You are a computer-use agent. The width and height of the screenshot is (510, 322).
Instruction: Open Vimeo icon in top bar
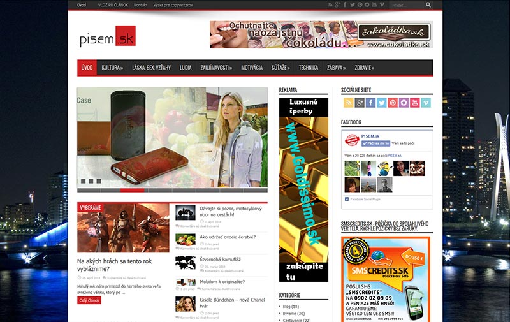click(382, 5)
